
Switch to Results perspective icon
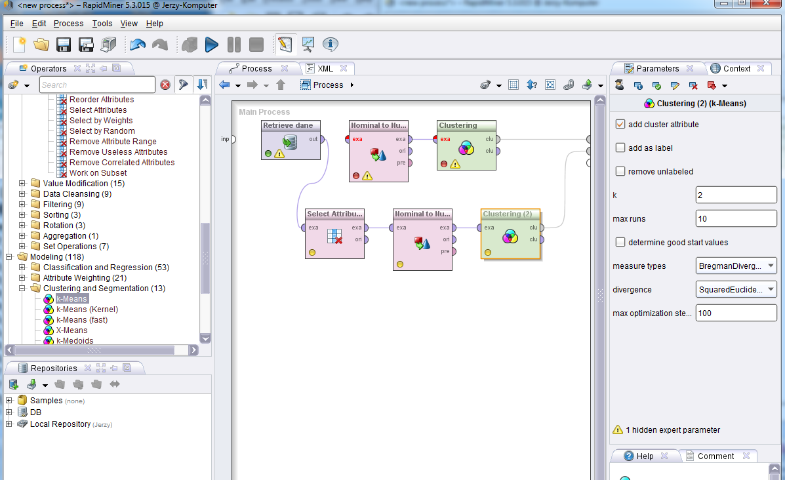(x=308, y=45)
